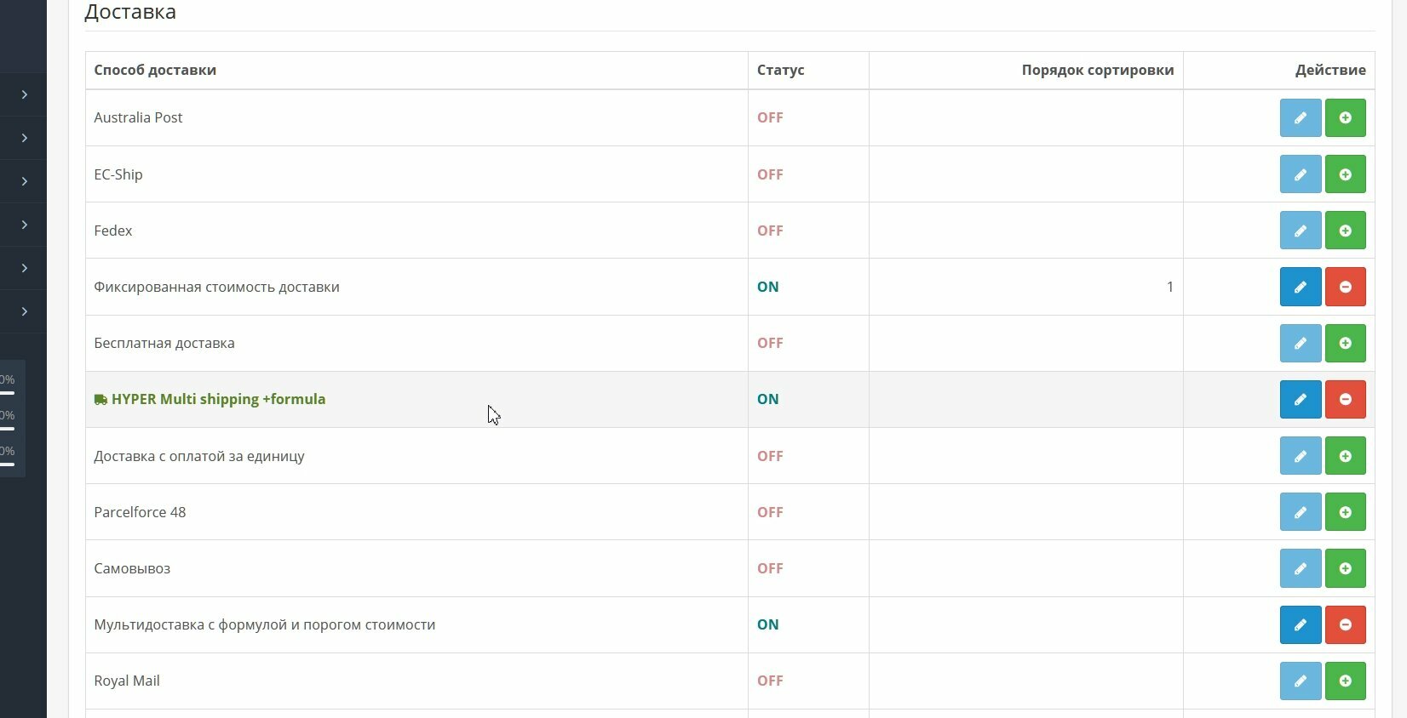Install the Parcelforce 48 shipping method
This screenshot has height=718, width=1407.
pos(1345,512)
